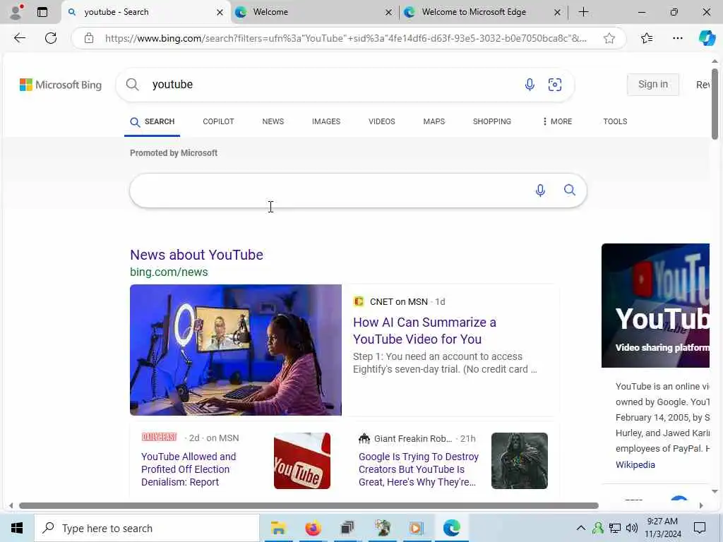723x542 pixels.
Task: Expand the MORE search categories menu
Action: click(558, 121)
